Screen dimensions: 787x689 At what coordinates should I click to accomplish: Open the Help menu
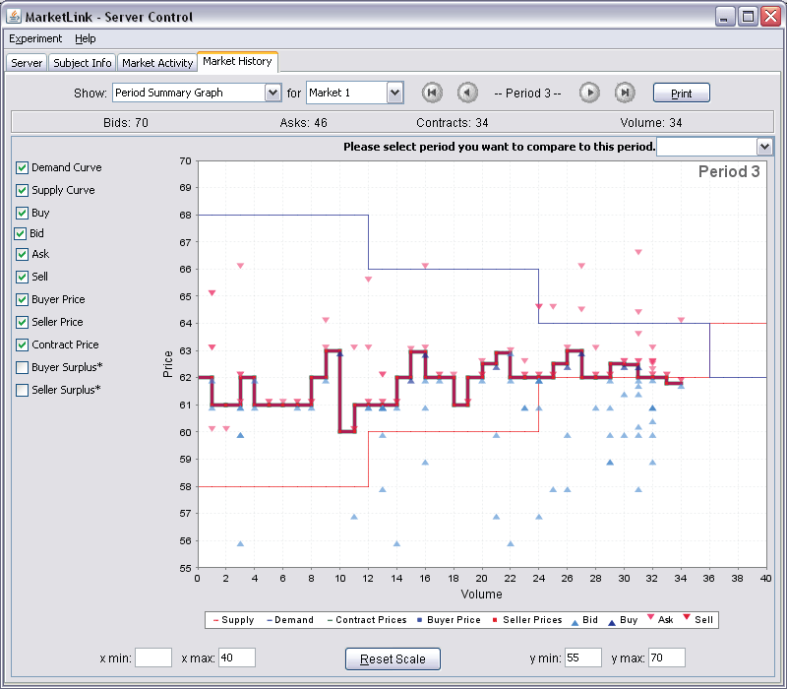[86, 38]
